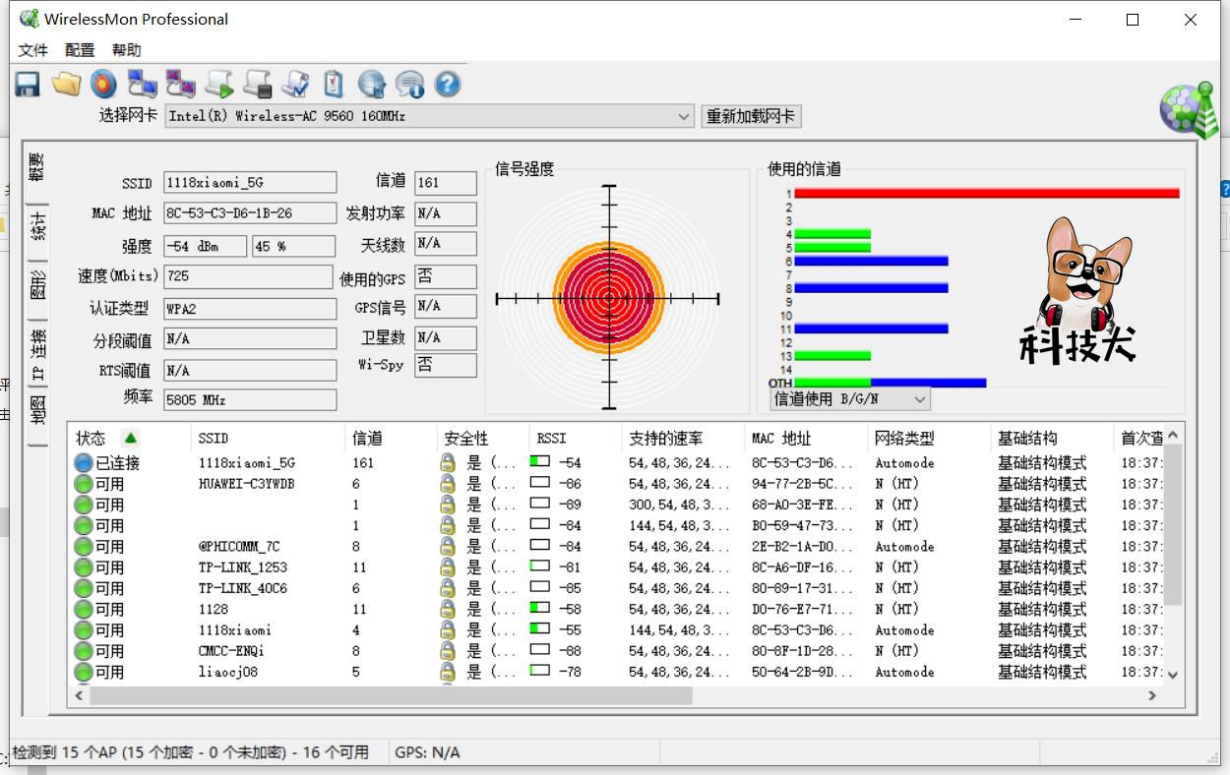The height and width of the screenshot is (775, 1230).
Task: Select the bullseye target toolbar icon
Action: 102,85
